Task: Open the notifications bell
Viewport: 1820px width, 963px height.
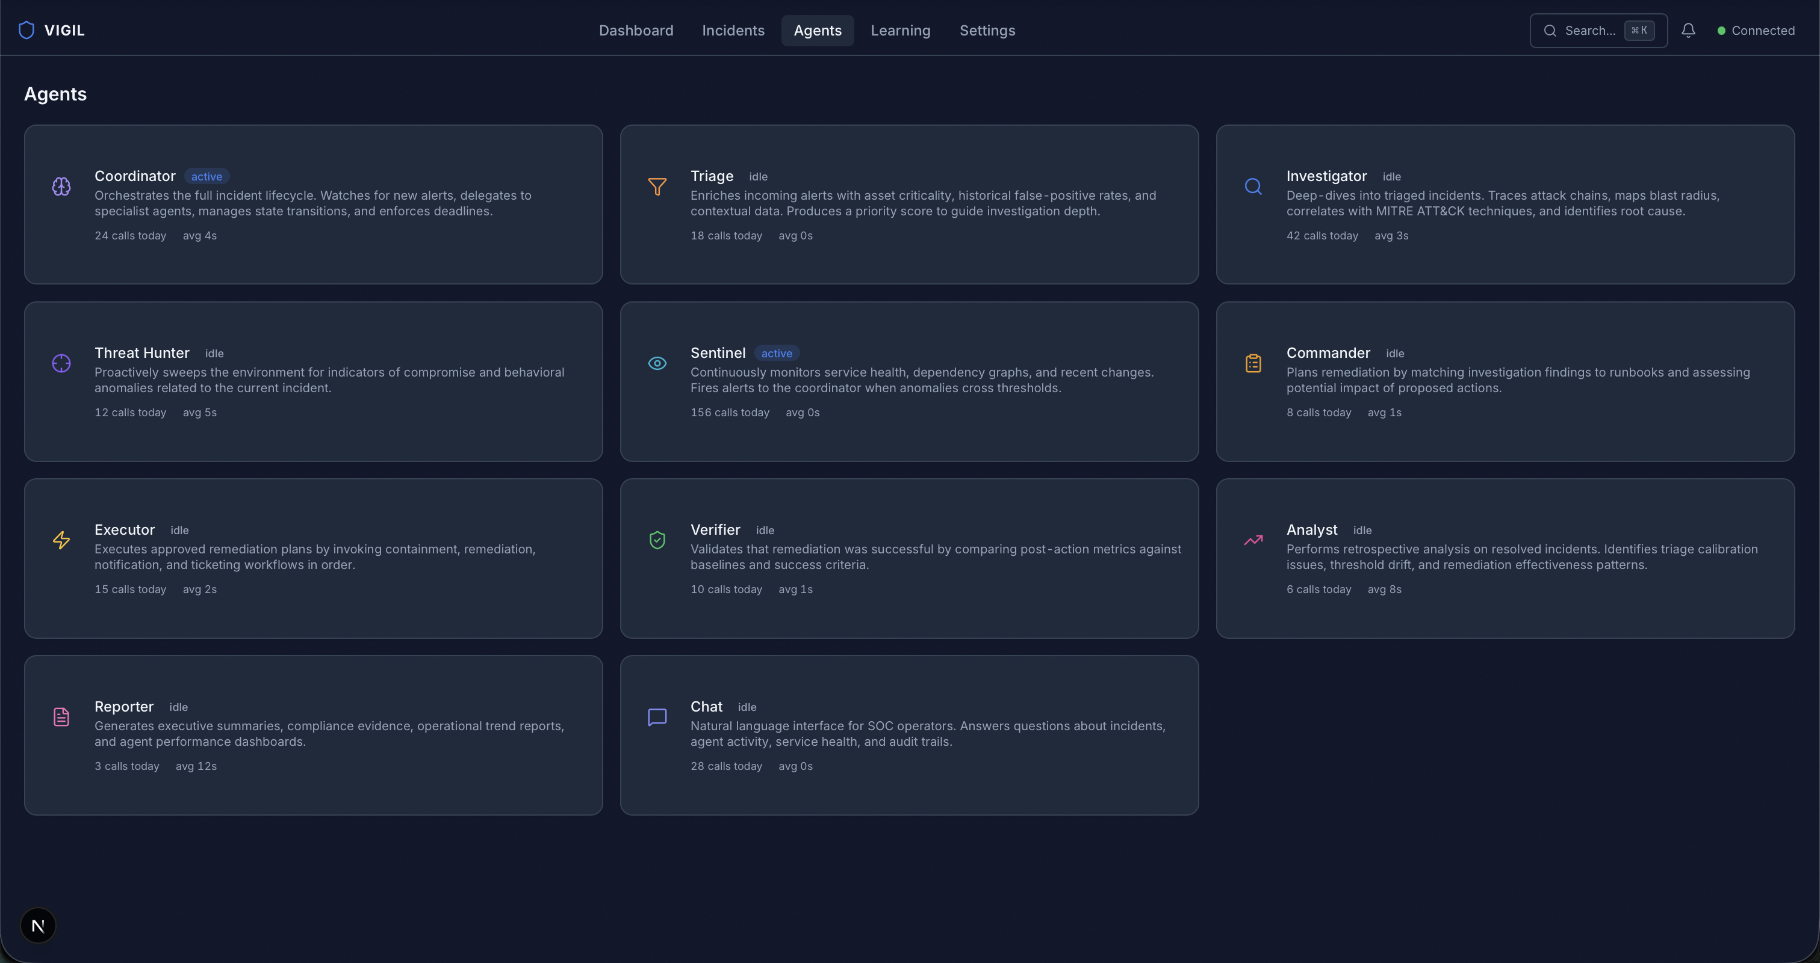Action: click(x=1688, y=30)
